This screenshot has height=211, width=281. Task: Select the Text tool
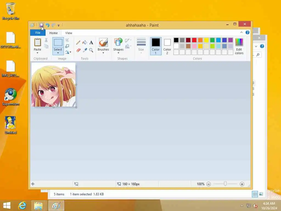tap(91, 43)
